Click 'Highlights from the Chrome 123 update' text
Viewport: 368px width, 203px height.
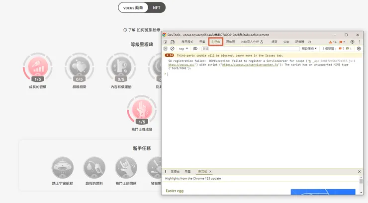pos(193,178)
